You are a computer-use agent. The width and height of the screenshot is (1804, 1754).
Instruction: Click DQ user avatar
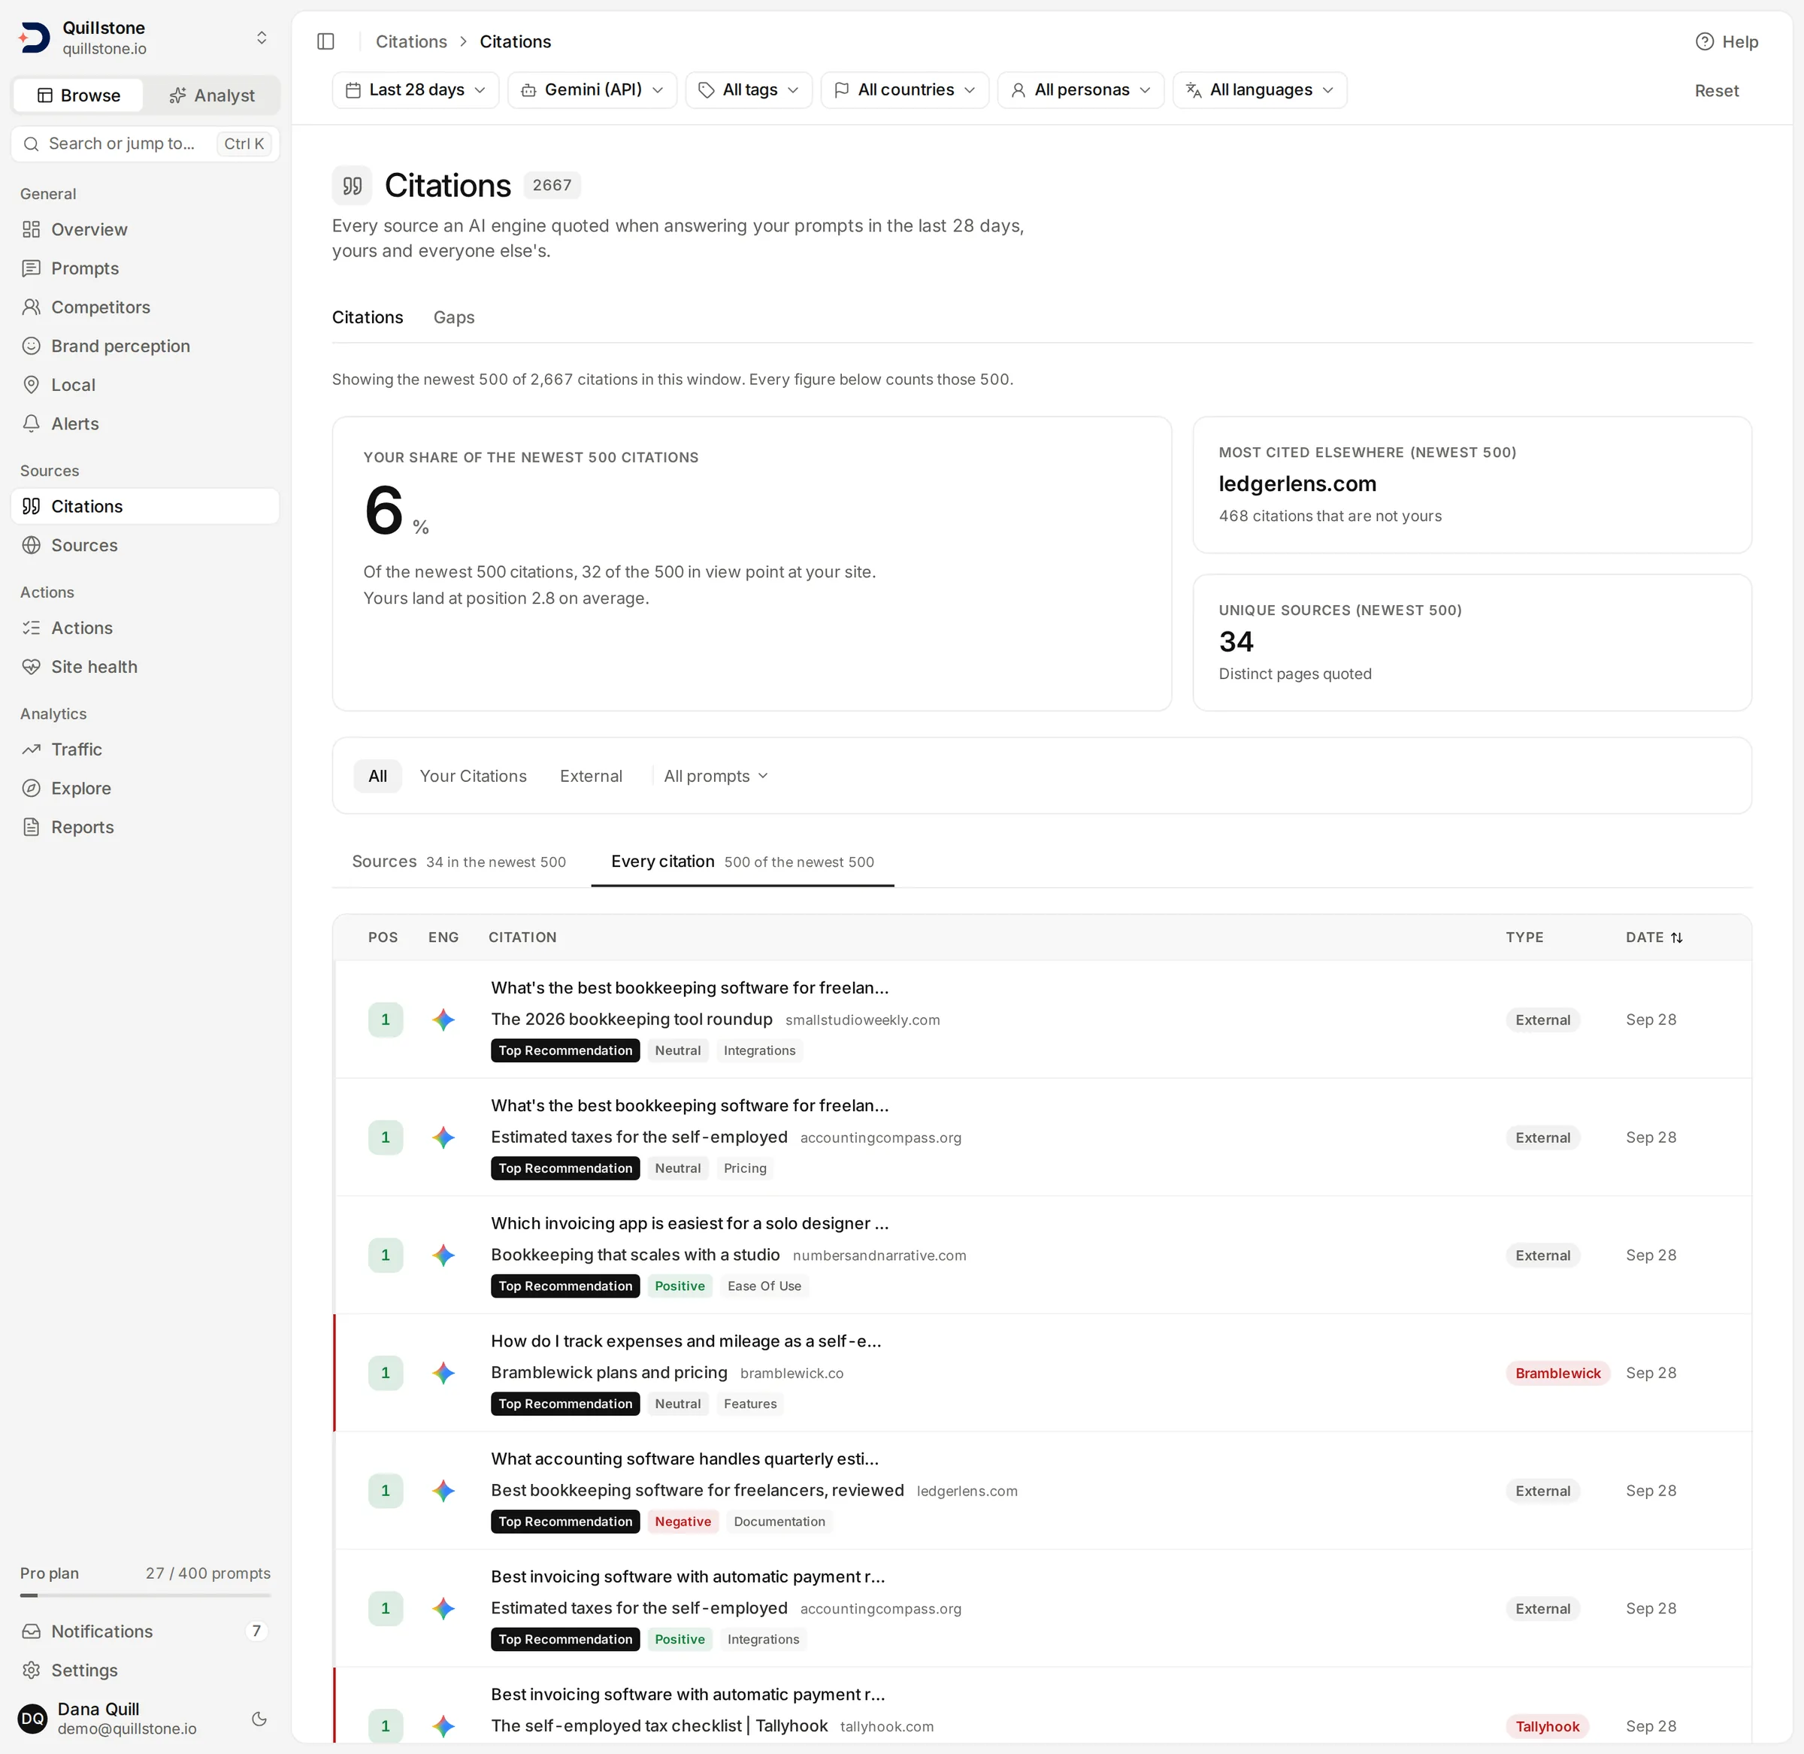(32, 1718)
